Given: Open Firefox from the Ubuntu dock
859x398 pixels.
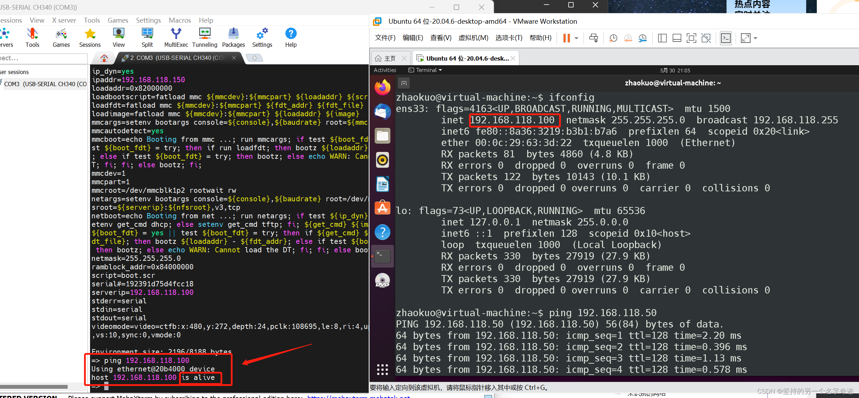Looking at the screenshot, I should 383,87.
